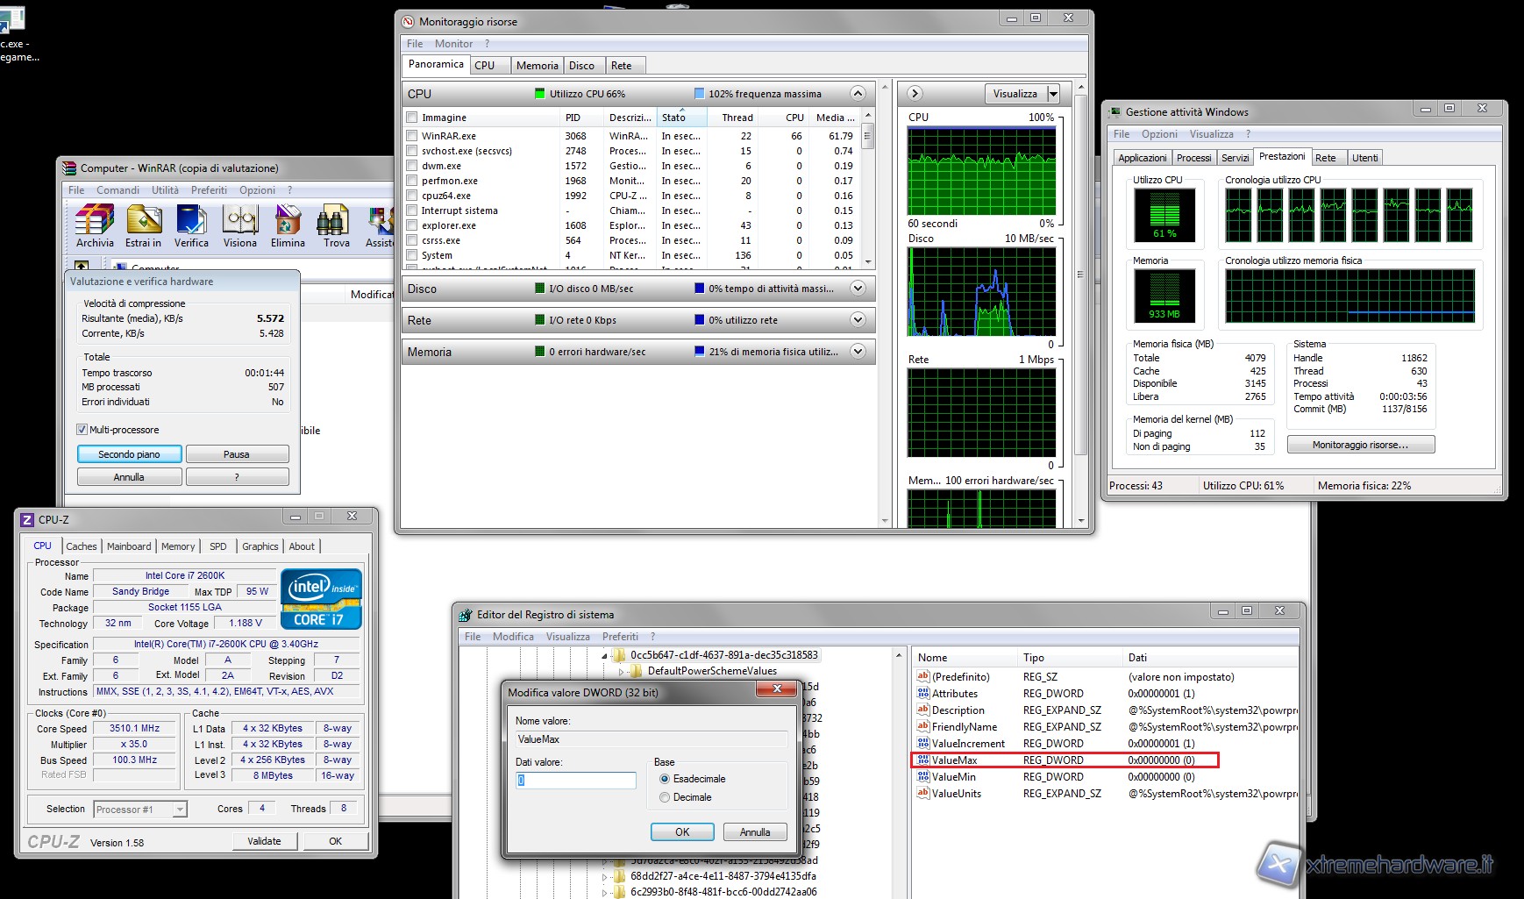Expand the Rete section details
This screenshot has width=1524, height=899.
coord(857,319)
